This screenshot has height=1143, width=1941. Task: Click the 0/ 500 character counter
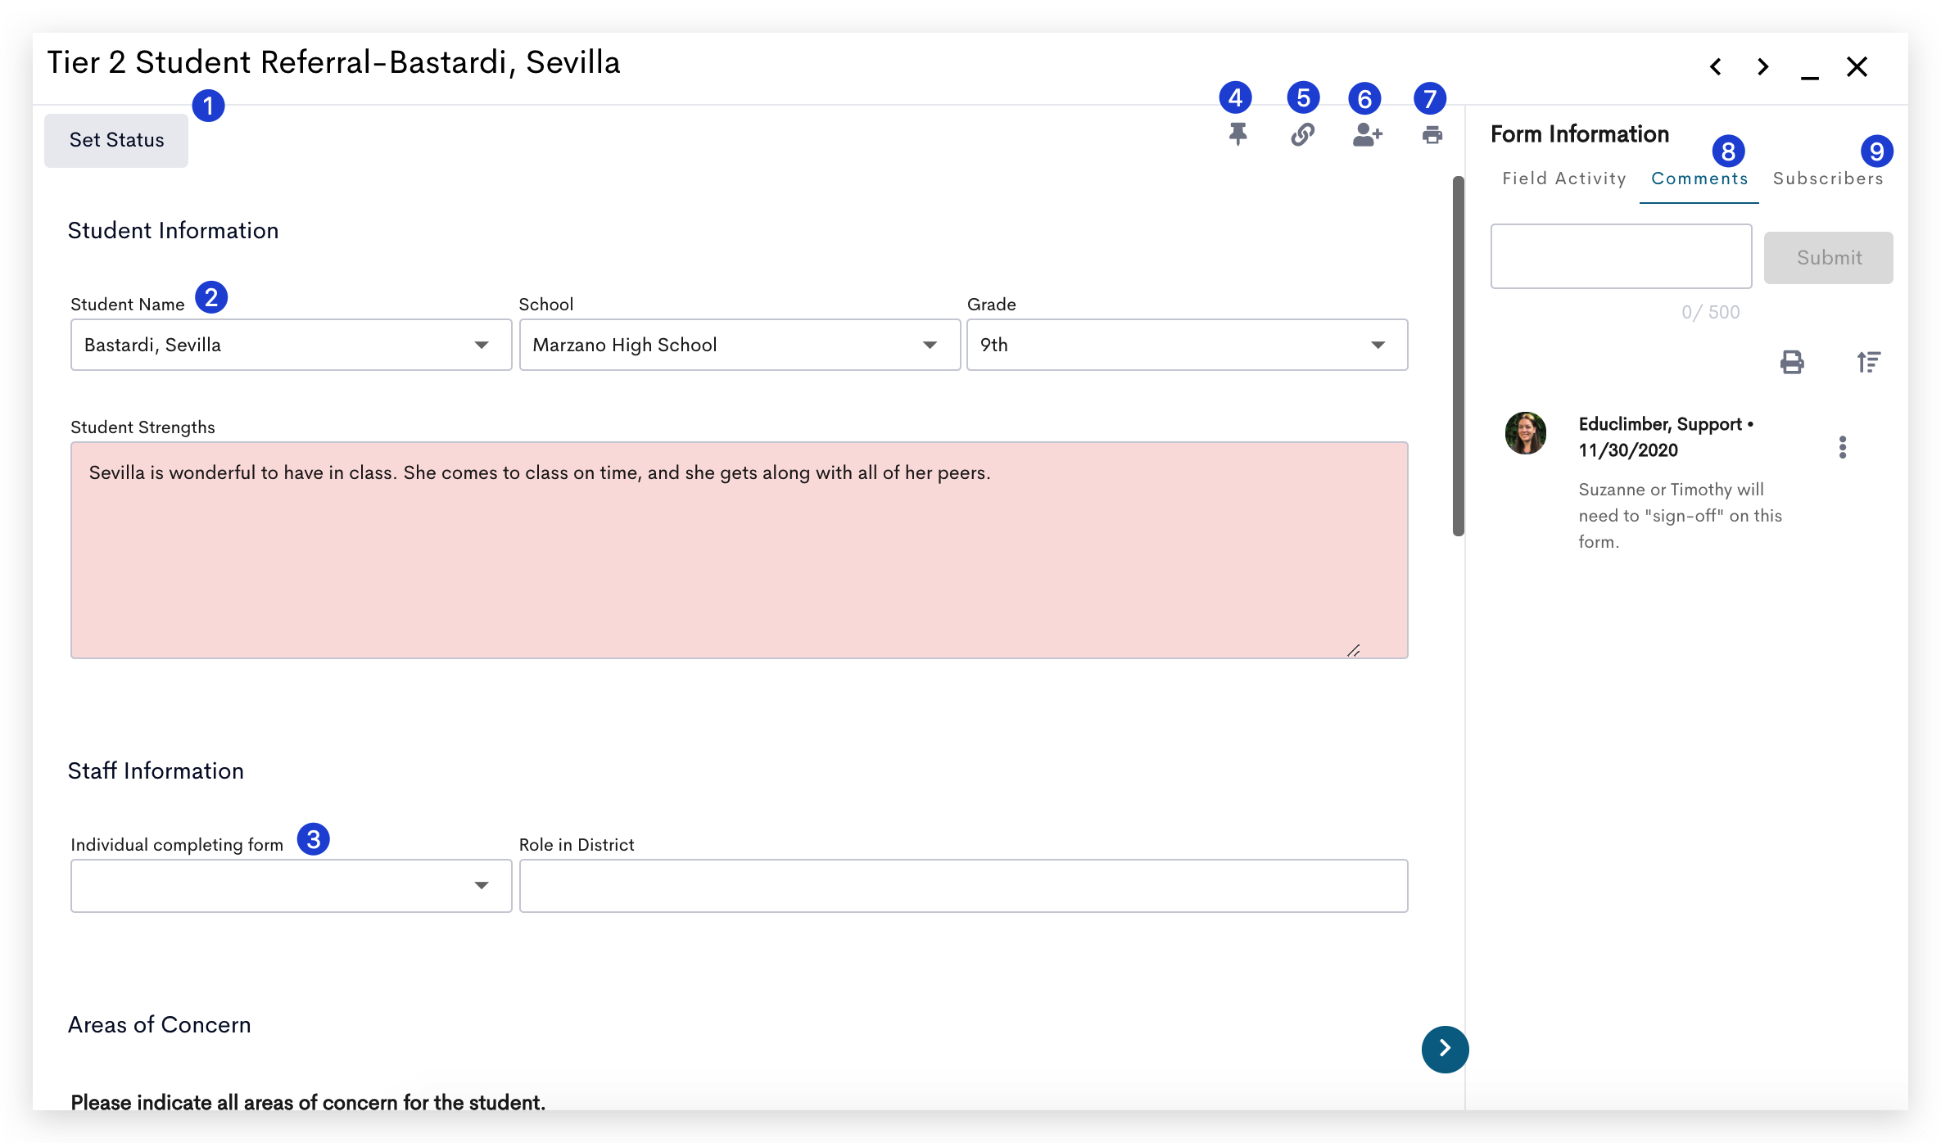coord(1710,312)
